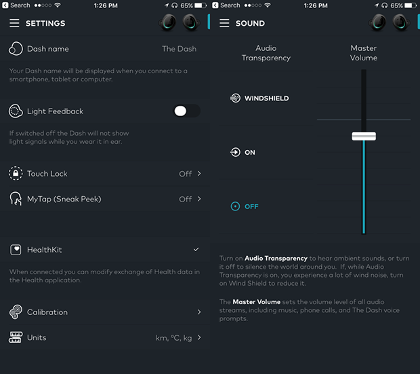Toggle the Light Feedback switch

(186, 111)
